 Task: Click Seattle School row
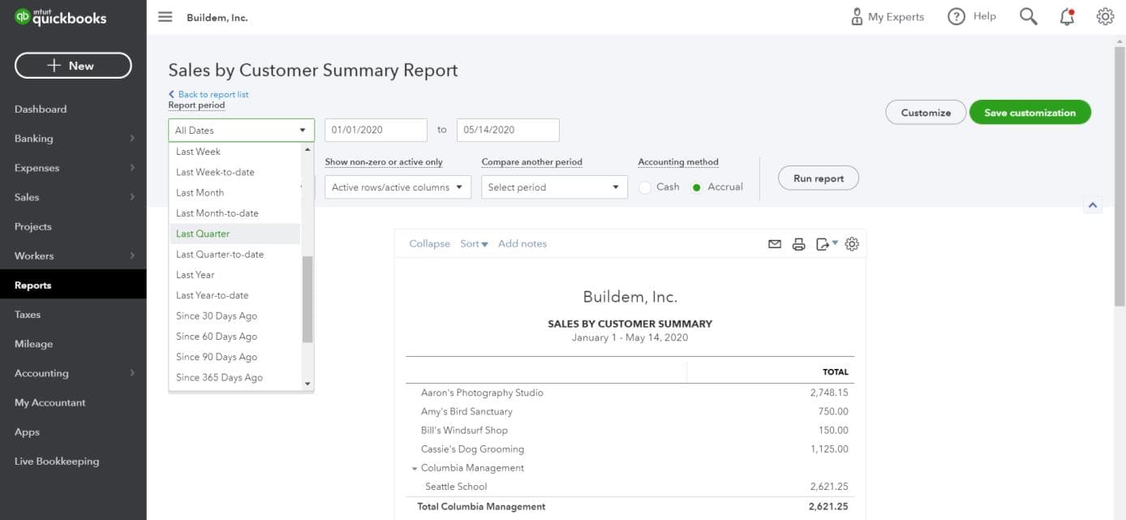point(630,488)
